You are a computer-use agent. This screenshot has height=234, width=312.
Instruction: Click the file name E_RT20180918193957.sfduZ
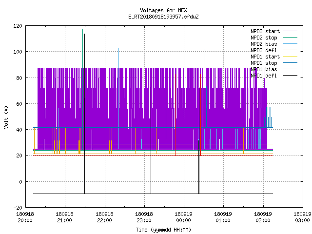coord(163,17)
